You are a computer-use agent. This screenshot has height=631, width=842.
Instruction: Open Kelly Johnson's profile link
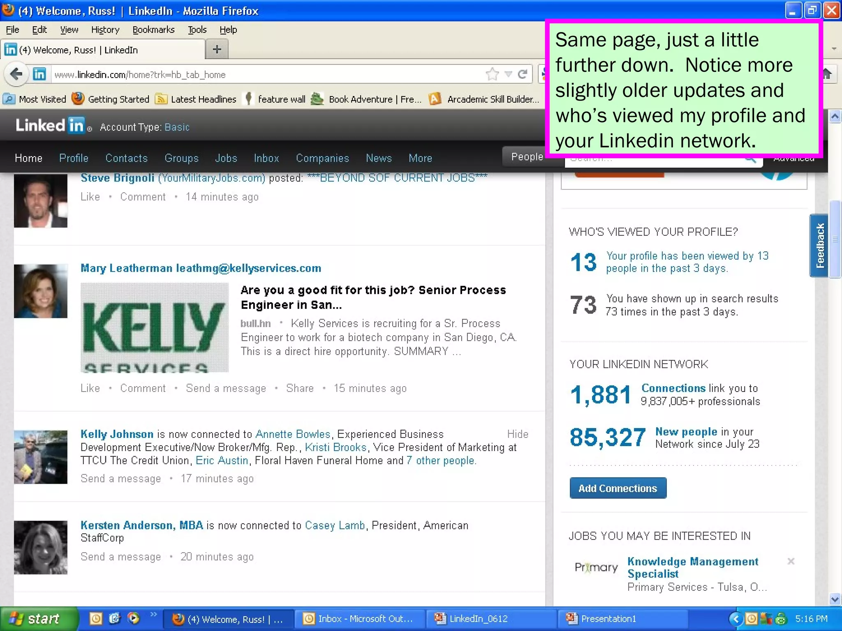(117, 434)
